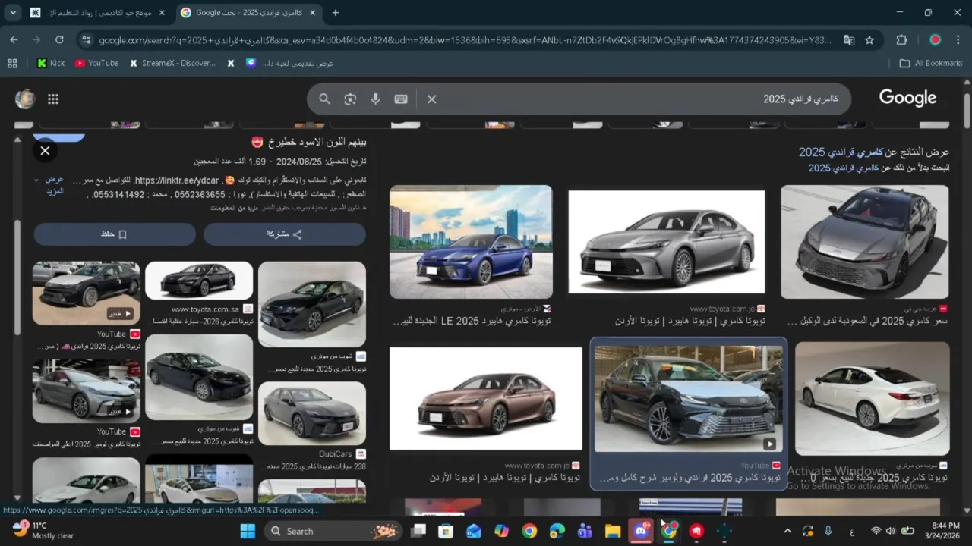
Task: Go back with the browser back arrow
Action: (14, 40)
